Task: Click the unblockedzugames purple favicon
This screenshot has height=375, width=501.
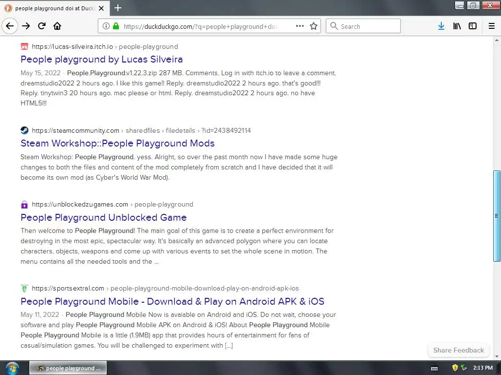Action: coord(24,205)
